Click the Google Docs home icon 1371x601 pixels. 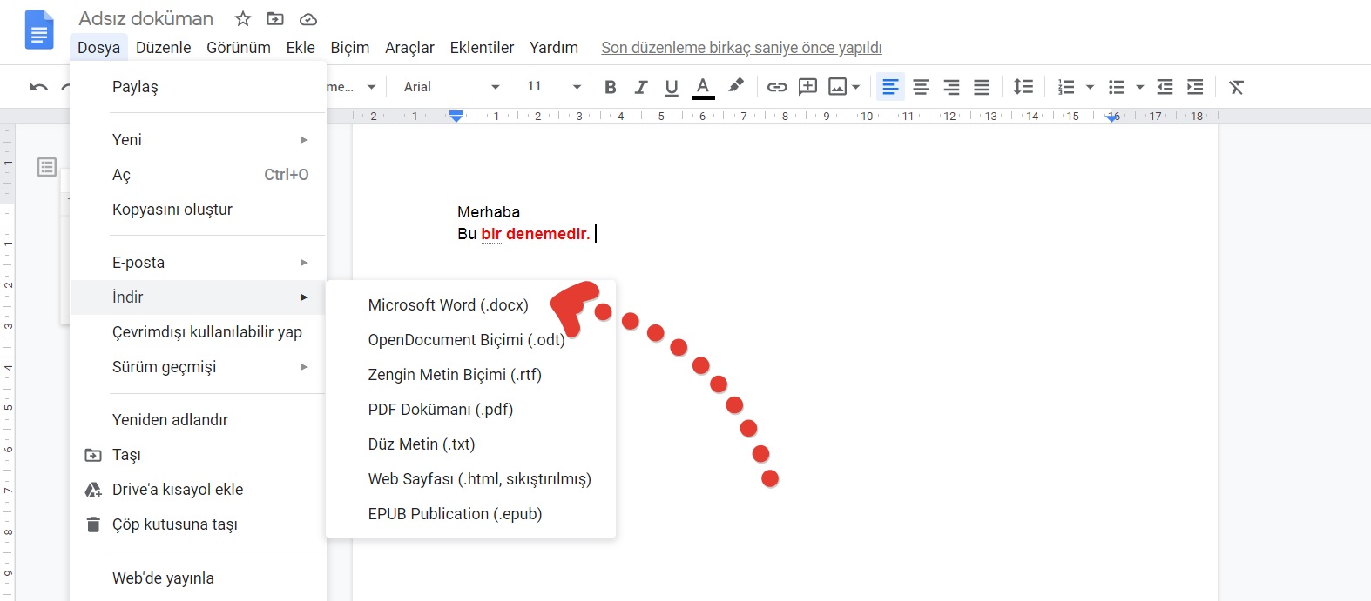(39, 30)
